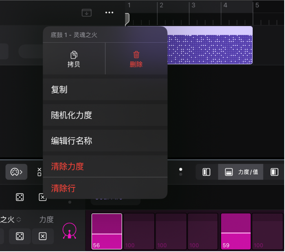Toggle the step with velocity 56

tap(107, 232)
